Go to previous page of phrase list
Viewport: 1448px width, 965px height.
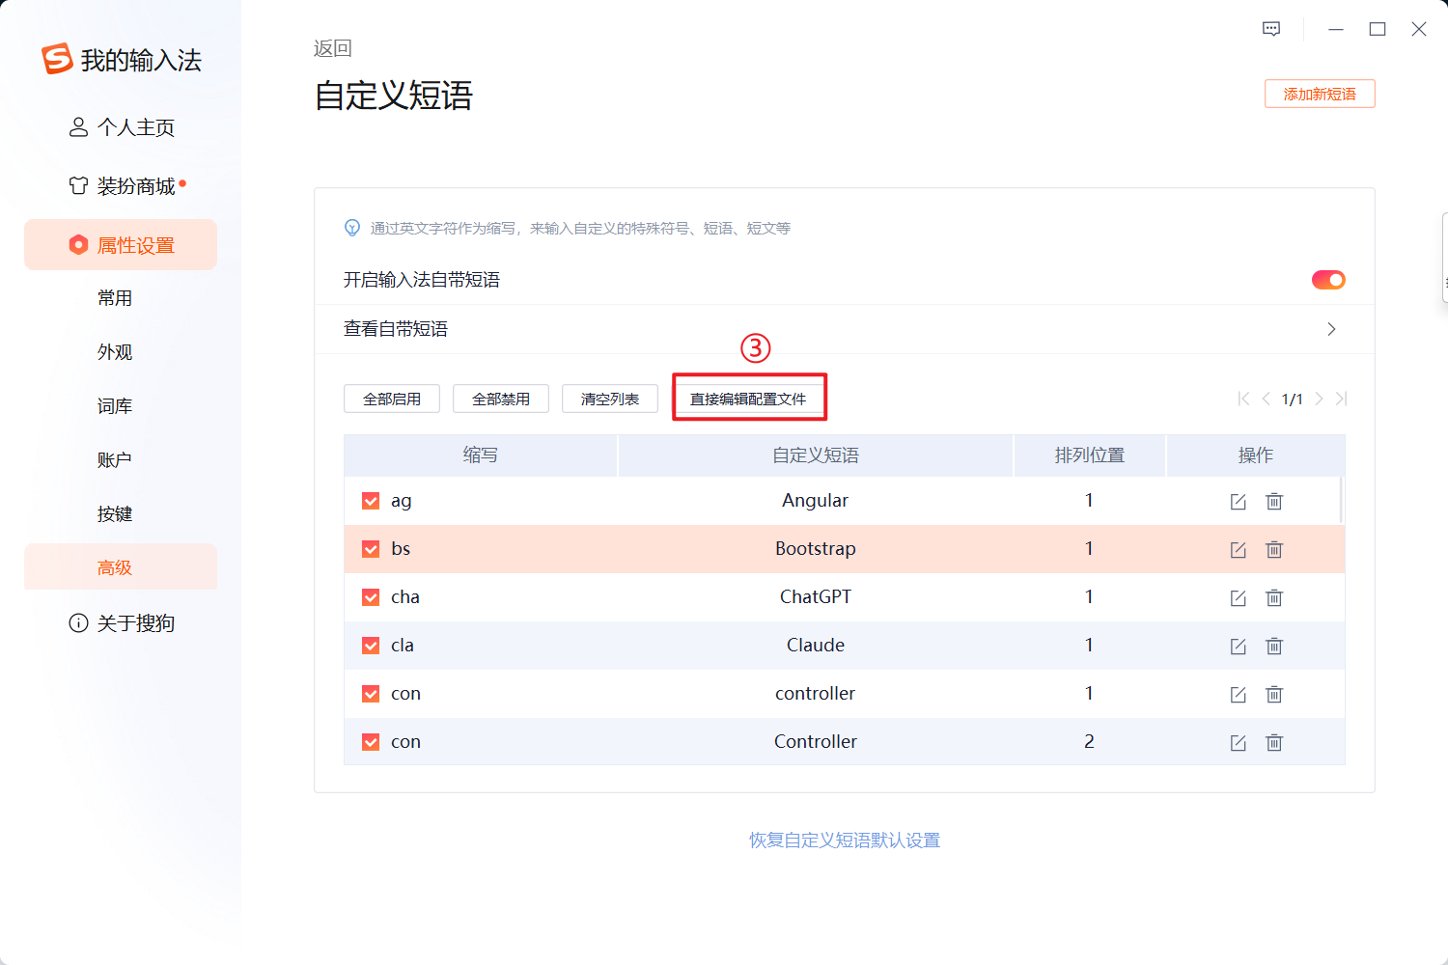pyautogui.click(x=1266, y=399)
